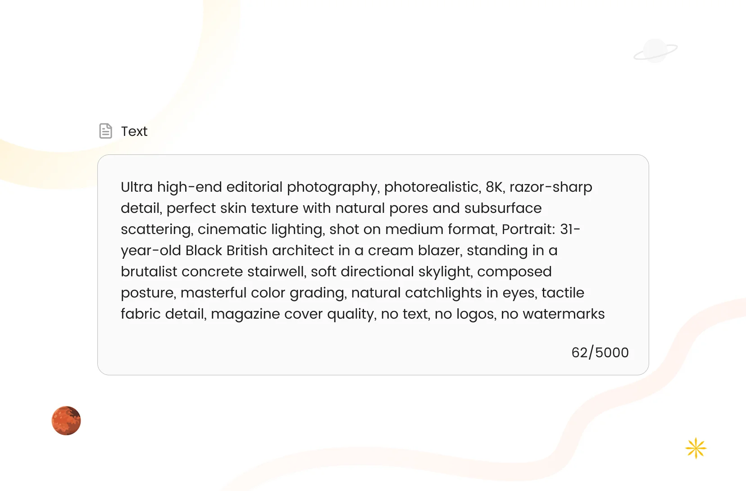Click the document icon beside the Text label
Viewport: 746px width, 491px height.
coord(105,131)
